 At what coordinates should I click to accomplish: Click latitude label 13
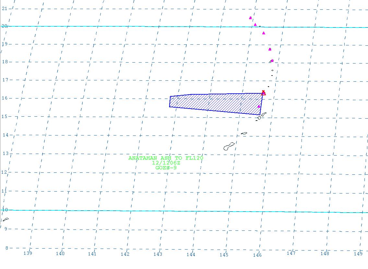(x=6, y=153)
